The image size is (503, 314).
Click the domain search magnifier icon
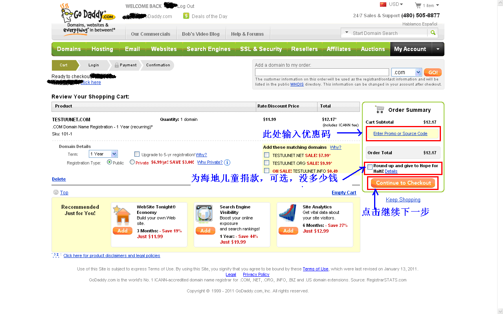[x=433, y=33]
